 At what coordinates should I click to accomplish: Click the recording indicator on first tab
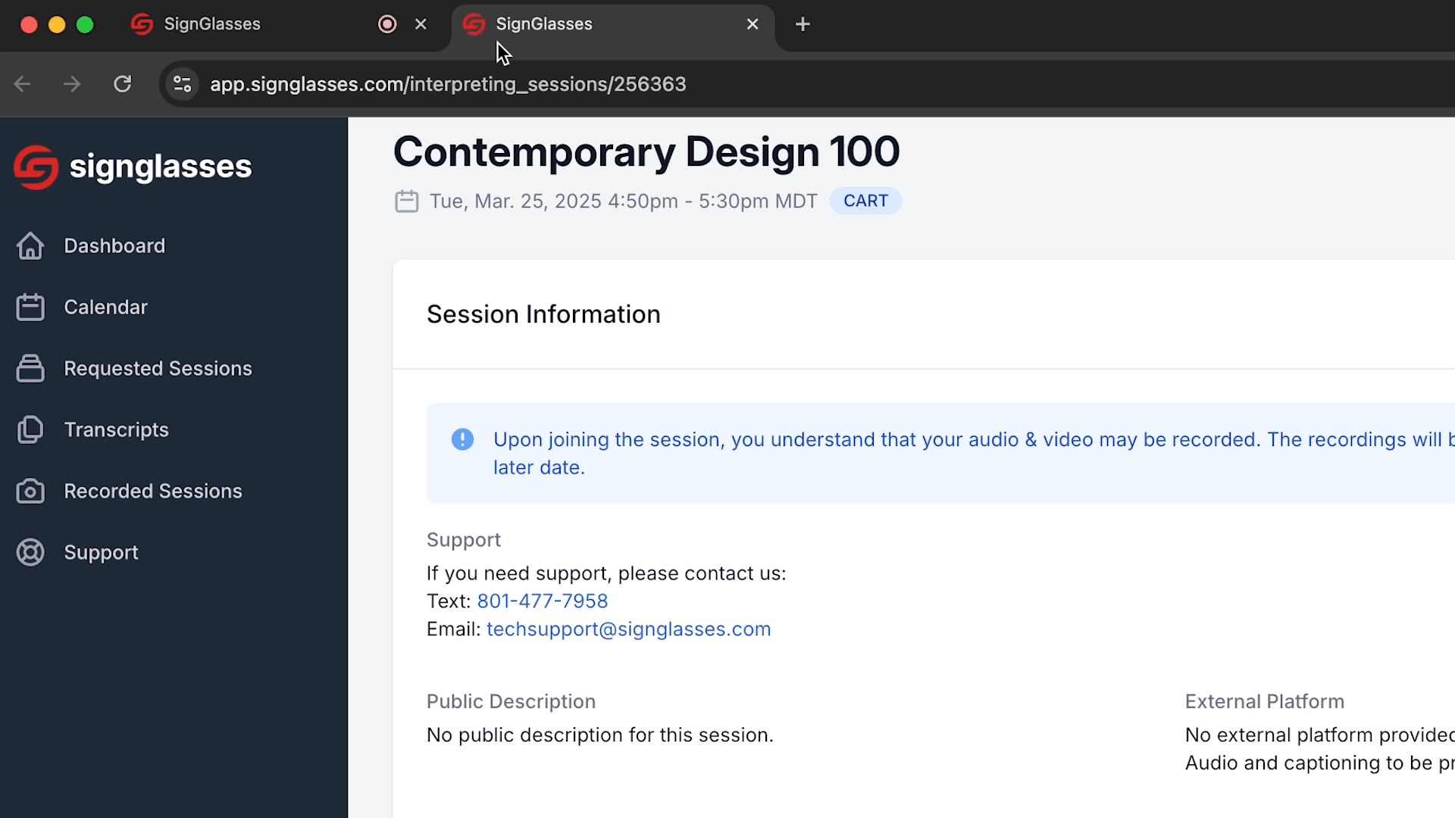pos(387,24)
